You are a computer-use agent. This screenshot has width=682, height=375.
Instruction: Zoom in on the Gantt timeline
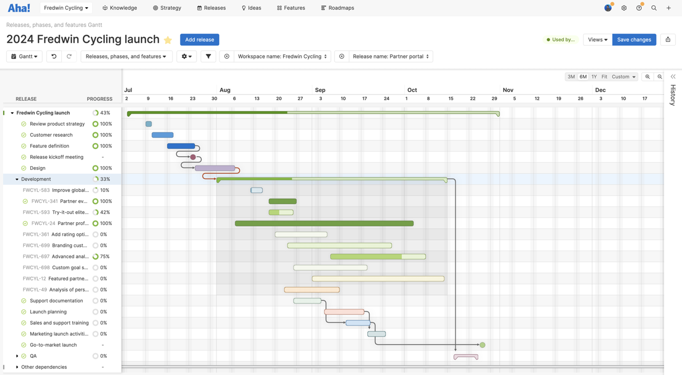click(x=647, y=77)
